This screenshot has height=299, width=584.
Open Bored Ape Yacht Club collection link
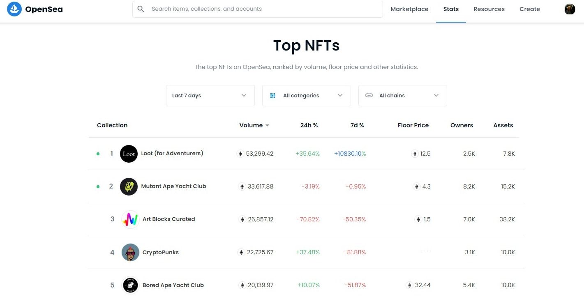[x=173, y=285]
